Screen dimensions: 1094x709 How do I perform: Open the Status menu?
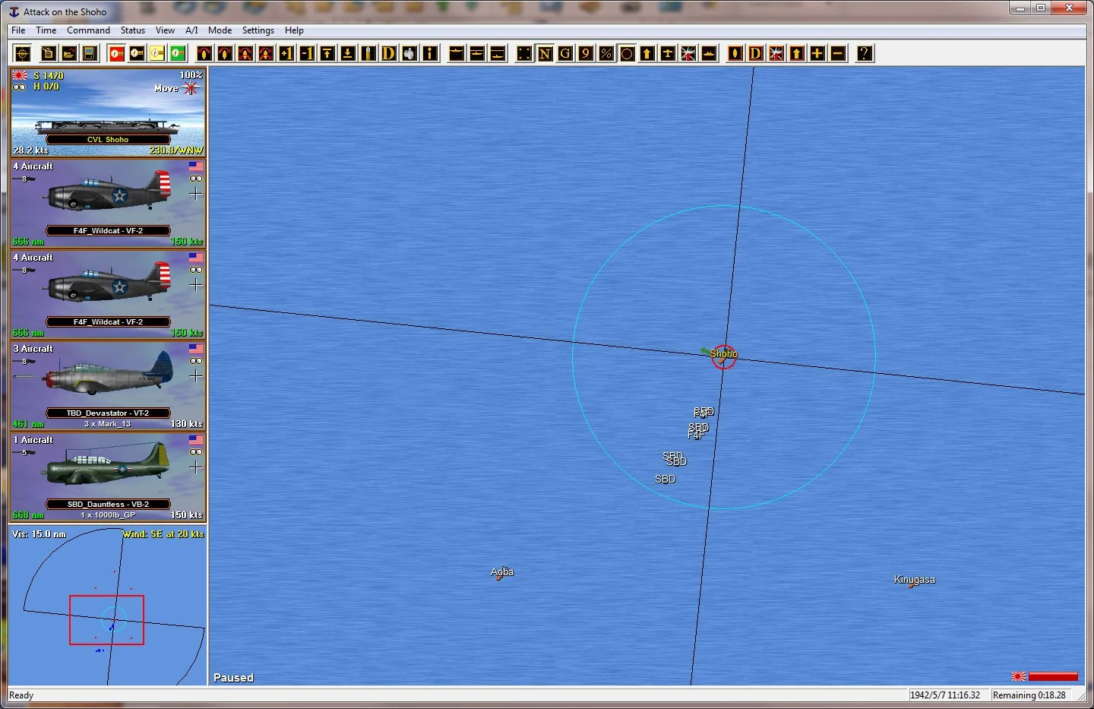coord(132,30)
